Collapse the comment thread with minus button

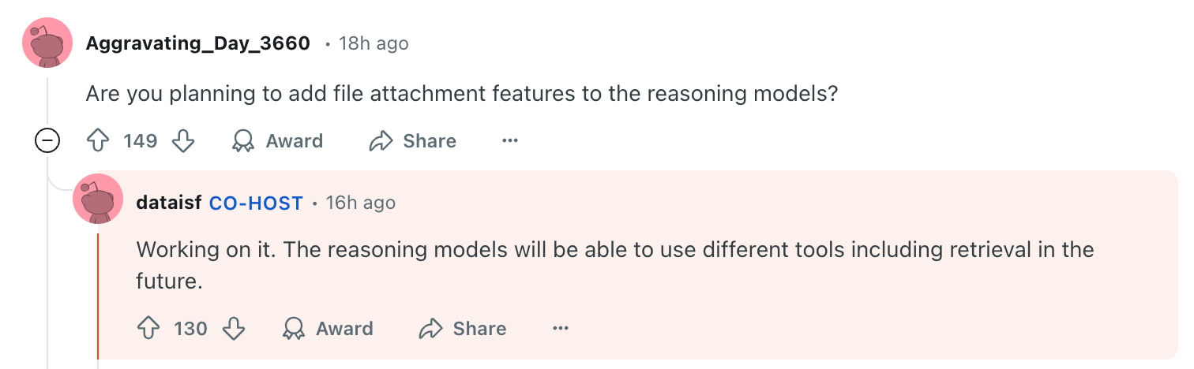(x=47, y=141)
